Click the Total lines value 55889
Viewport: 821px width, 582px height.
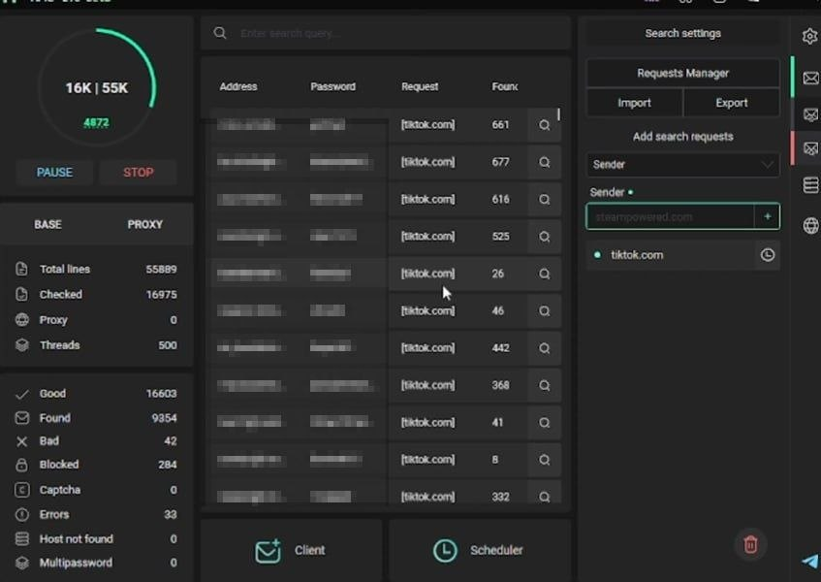(x=161, y=270)
